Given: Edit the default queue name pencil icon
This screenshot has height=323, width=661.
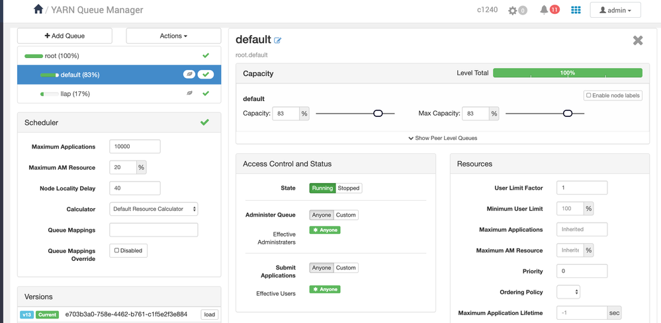Looking at the screenshot, I should (277, 40).
